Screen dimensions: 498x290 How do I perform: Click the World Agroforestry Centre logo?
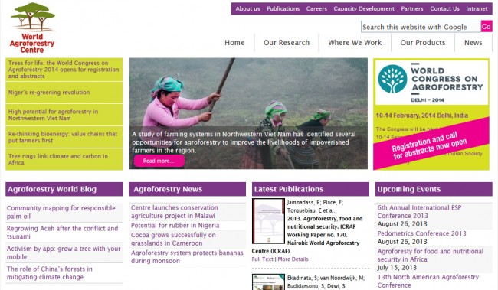coord(32,28)
